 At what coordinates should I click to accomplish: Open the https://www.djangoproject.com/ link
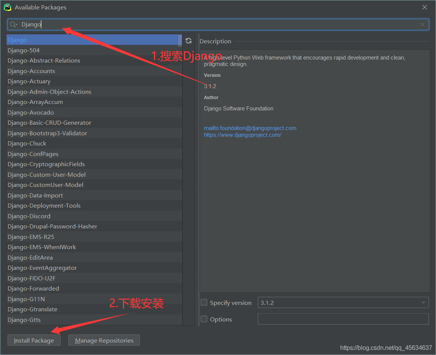(243, 135)
